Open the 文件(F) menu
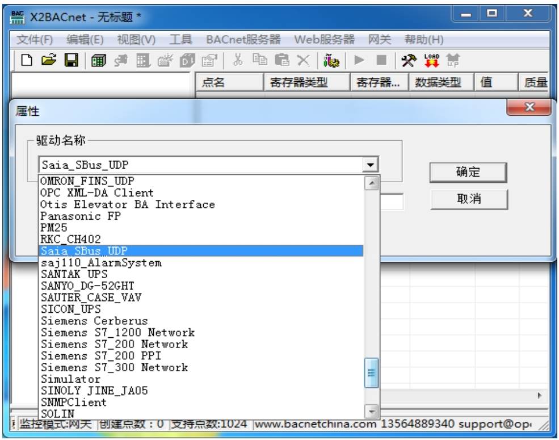The height and width of the screenshot is (440, 559). tap(35, 39)
